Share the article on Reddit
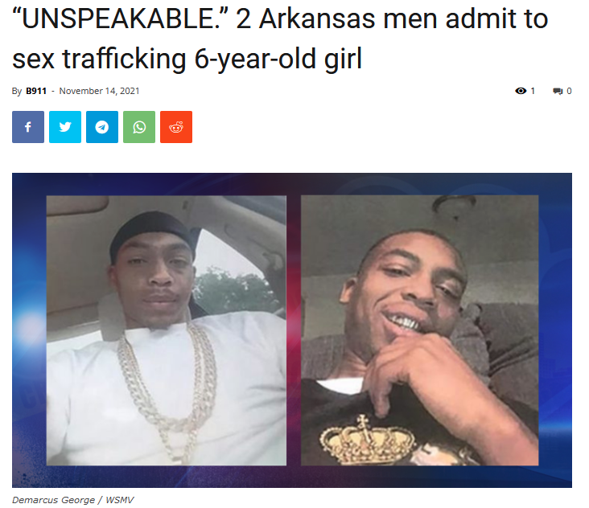This screenshot has width=589, height=508. point(176,127)
